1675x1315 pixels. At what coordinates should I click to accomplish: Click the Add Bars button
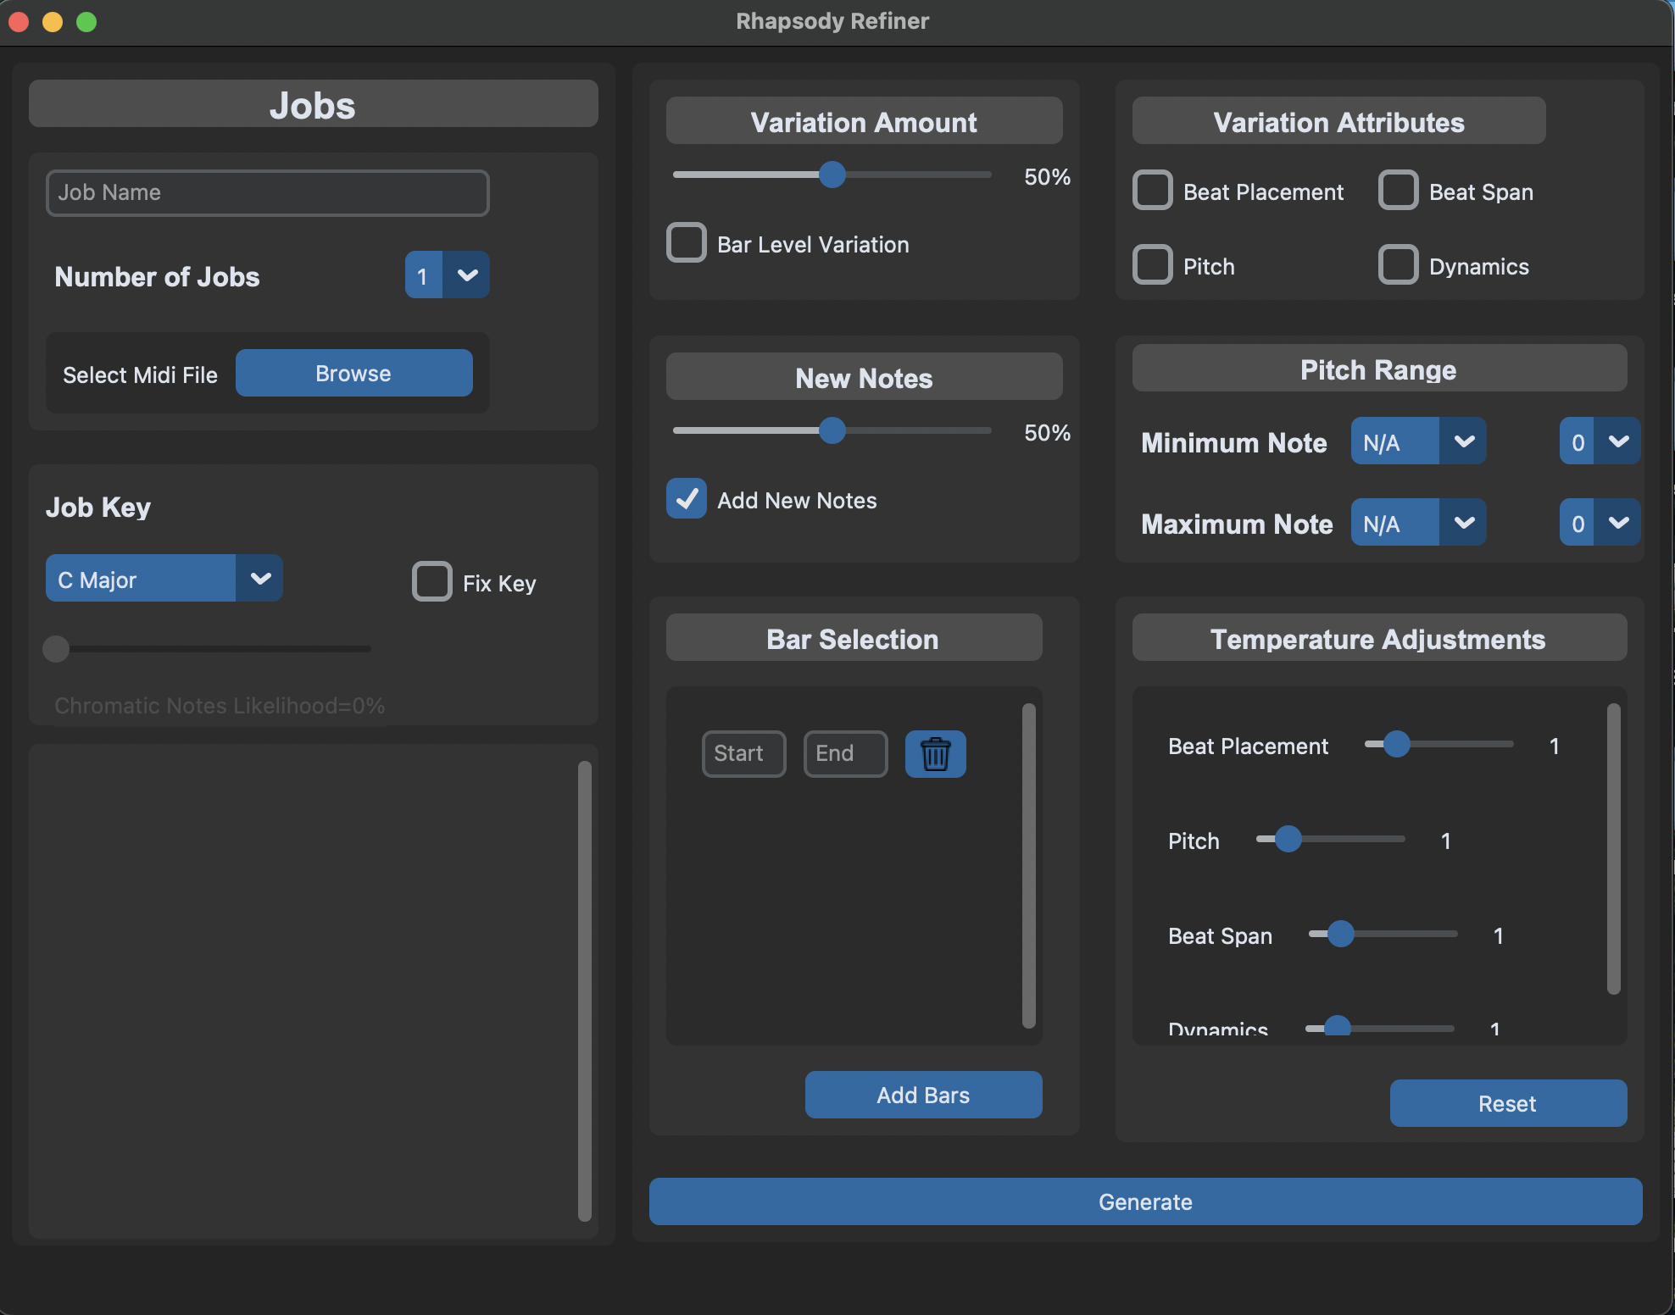(x=923, y=1095)
